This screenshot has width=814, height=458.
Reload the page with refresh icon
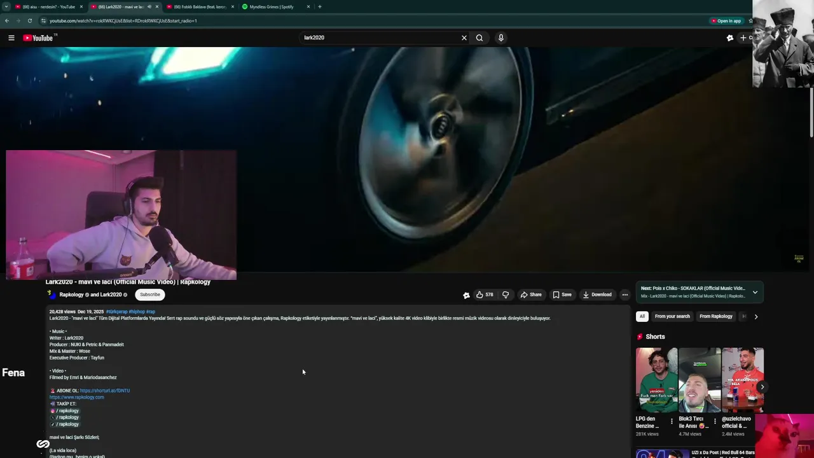click(29, 20)
